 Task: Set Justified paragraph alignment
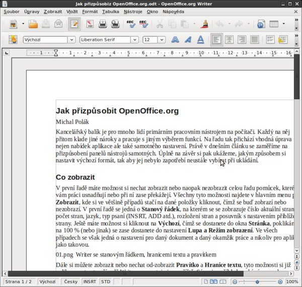coord(254,39)
